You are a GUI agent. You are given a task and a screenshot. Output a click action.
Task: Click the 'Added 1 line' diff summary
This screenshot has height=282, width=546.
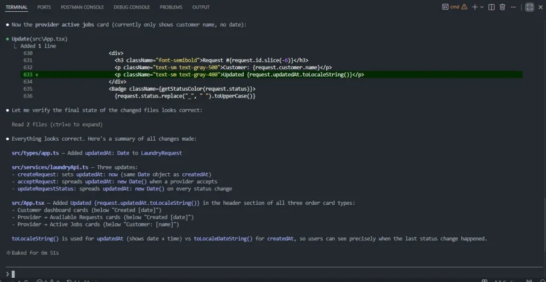[38, 46]
